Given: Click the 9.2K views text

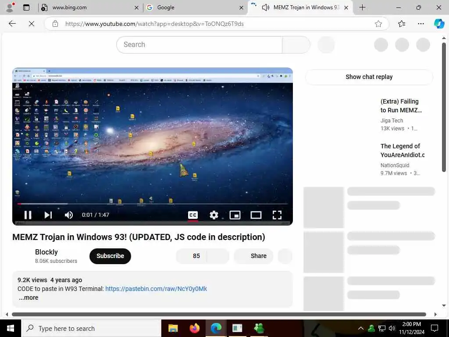Looking at the screenshot, I should point(32,280).
